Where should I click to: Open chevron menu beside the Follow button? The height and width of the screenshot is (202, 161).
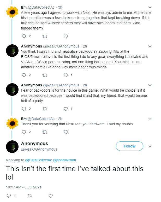[150, 146]
